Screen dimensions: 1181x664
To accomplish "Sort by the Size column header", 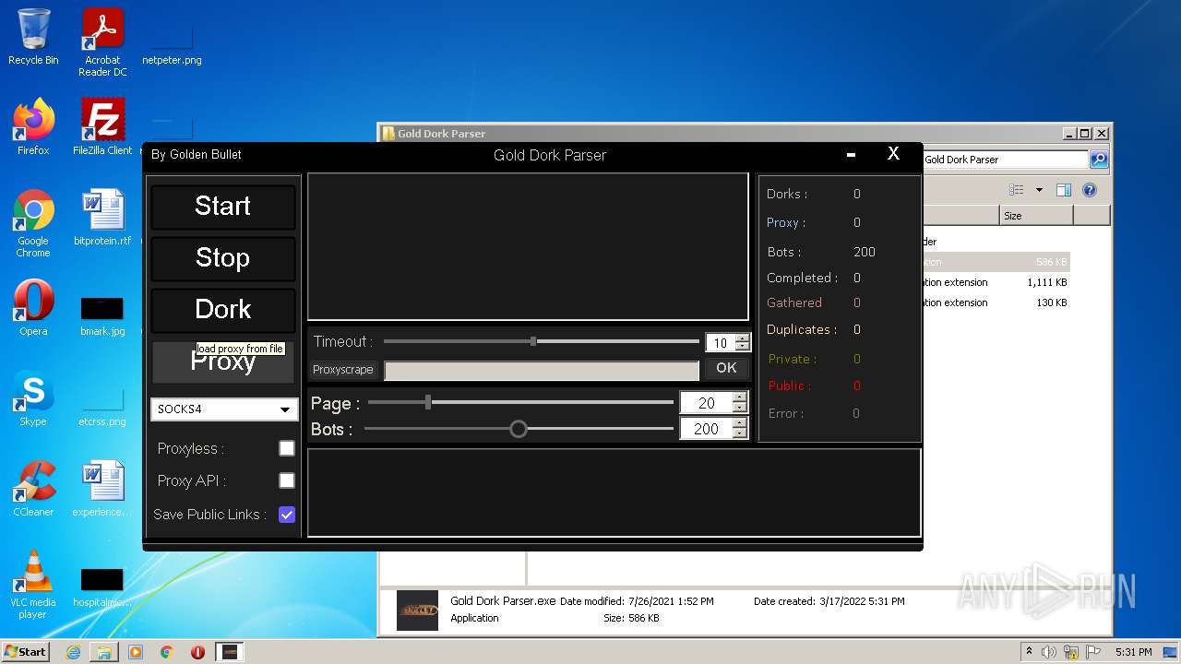I will 1036,216.
